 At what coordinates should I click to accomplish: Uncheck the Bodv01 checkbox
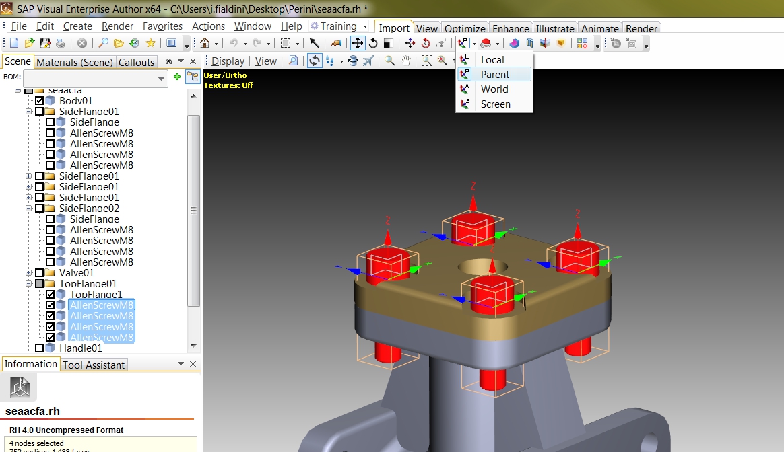(40, 101)
